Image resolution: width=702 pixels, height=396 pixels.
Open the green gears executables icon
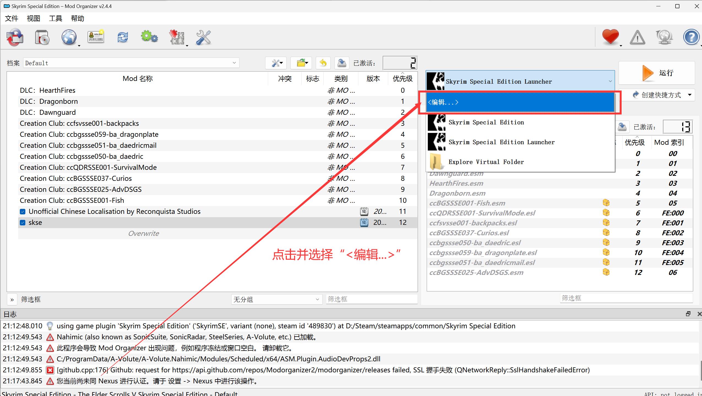(149, 37)
